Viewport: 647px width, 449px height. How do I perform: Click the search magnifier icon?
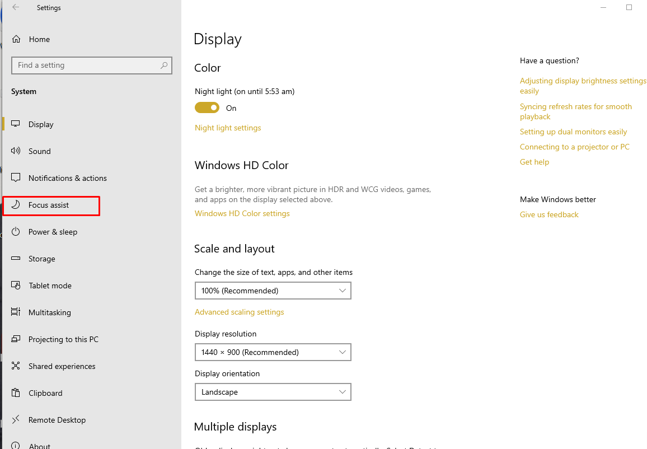[x=164, y=65]
